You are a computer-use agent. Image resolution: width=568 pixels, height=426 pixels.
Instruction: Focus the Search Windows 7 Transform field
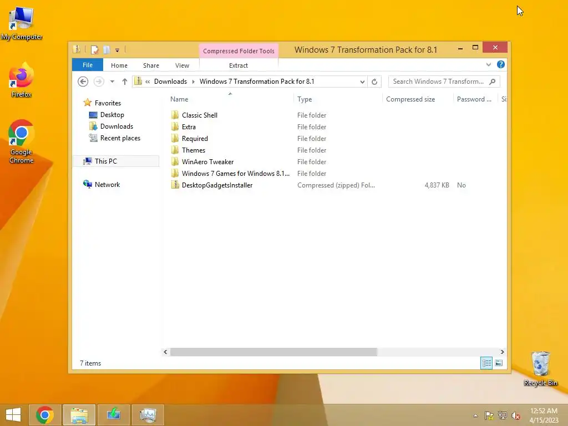click(x=444, y=82)
